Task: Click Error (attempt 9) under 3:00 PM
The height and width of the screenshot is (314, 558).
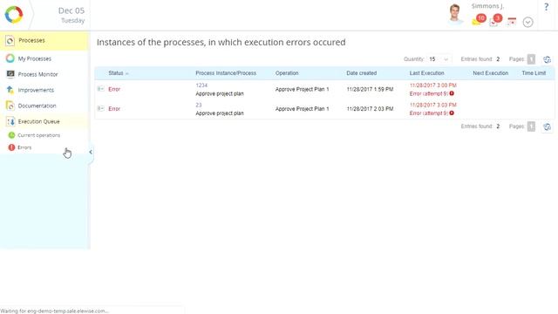Action: tap(429, 93)
